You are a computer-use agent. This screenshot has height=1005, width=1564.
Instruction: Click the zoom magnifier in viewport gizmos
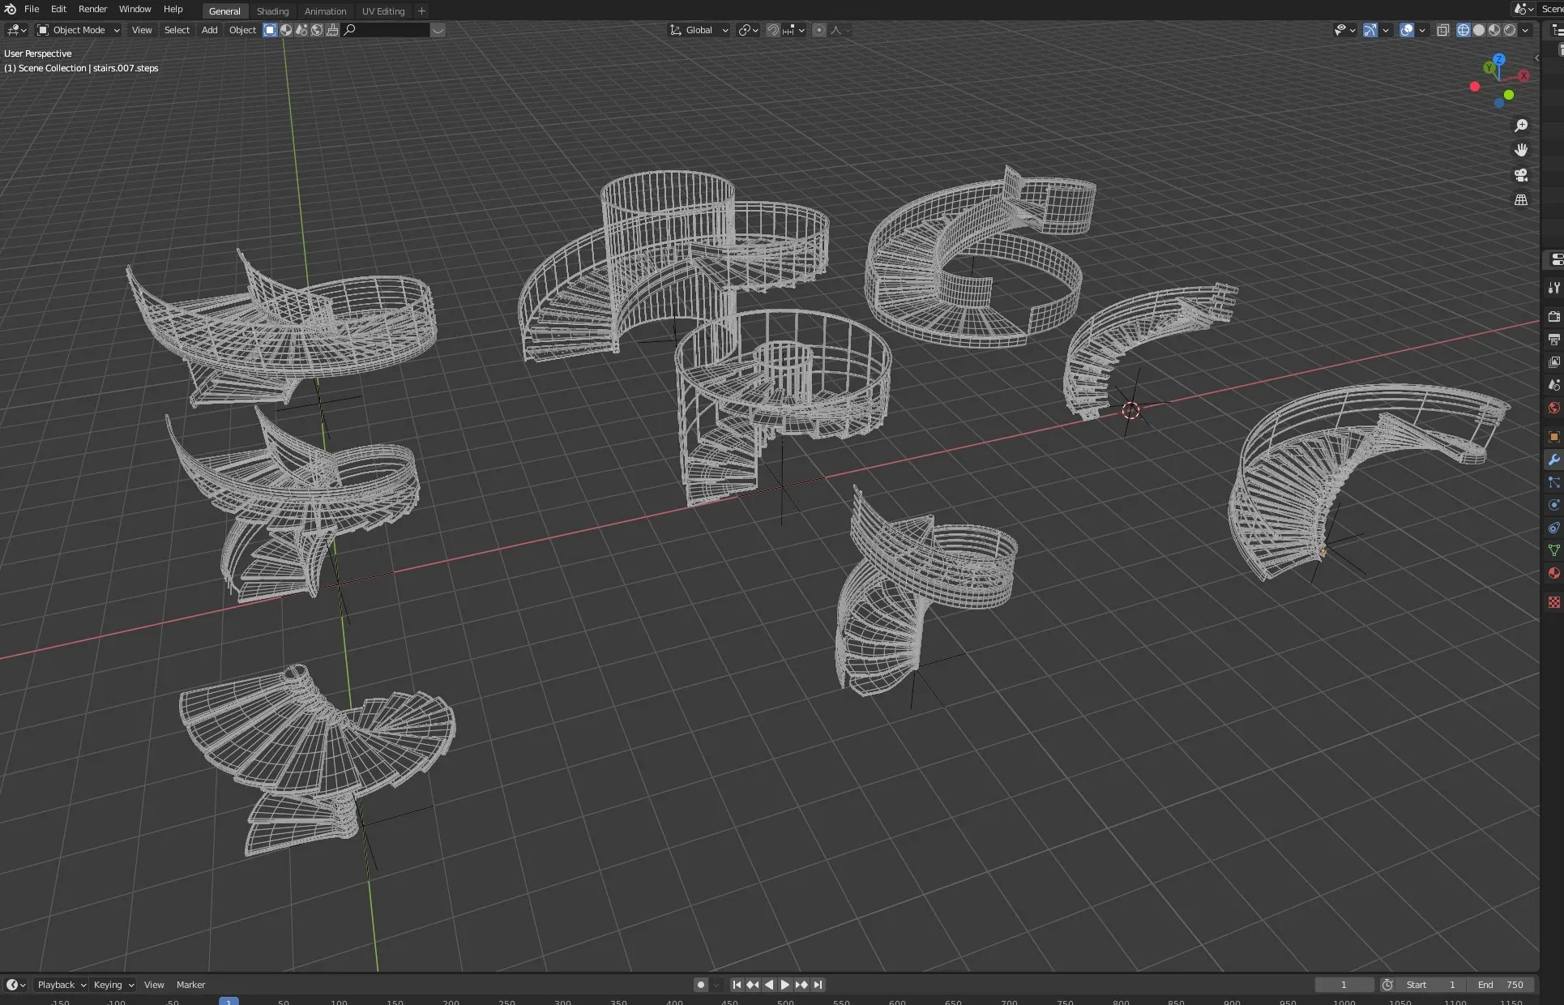coord(1521,126)
